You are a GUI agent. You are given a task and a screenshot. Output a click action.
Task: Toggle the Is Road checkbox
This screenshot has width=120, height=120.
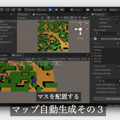pos(117,23)
